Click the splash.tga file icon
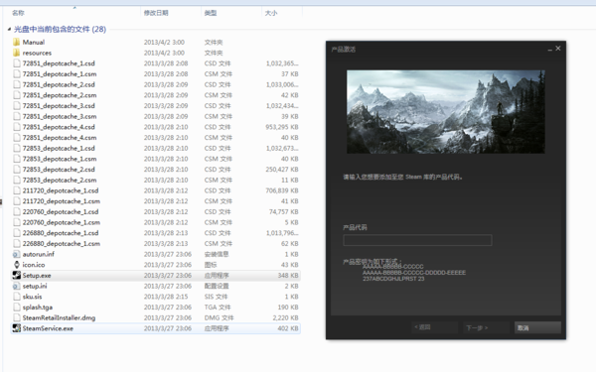Screen dimensions: 596x372 point(16,308)
